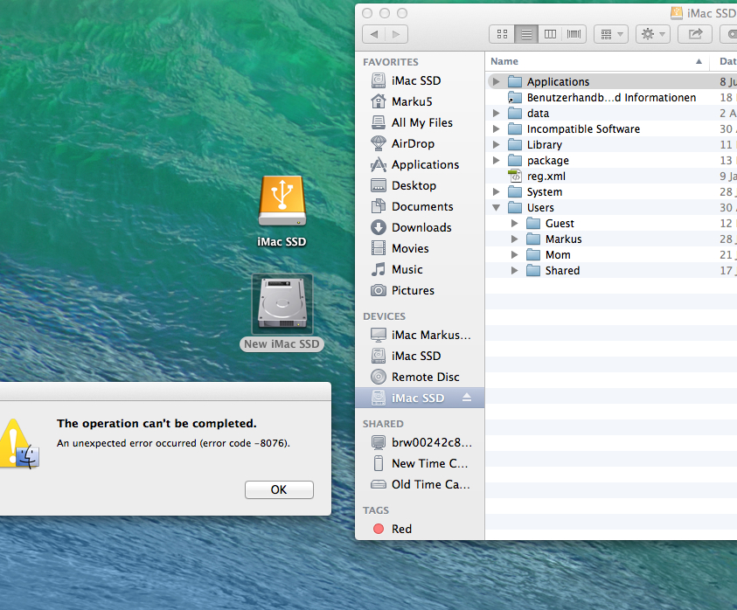Expand the Guest user folder
The height and width of the screenshot is (610, 737).
[515, 223]
